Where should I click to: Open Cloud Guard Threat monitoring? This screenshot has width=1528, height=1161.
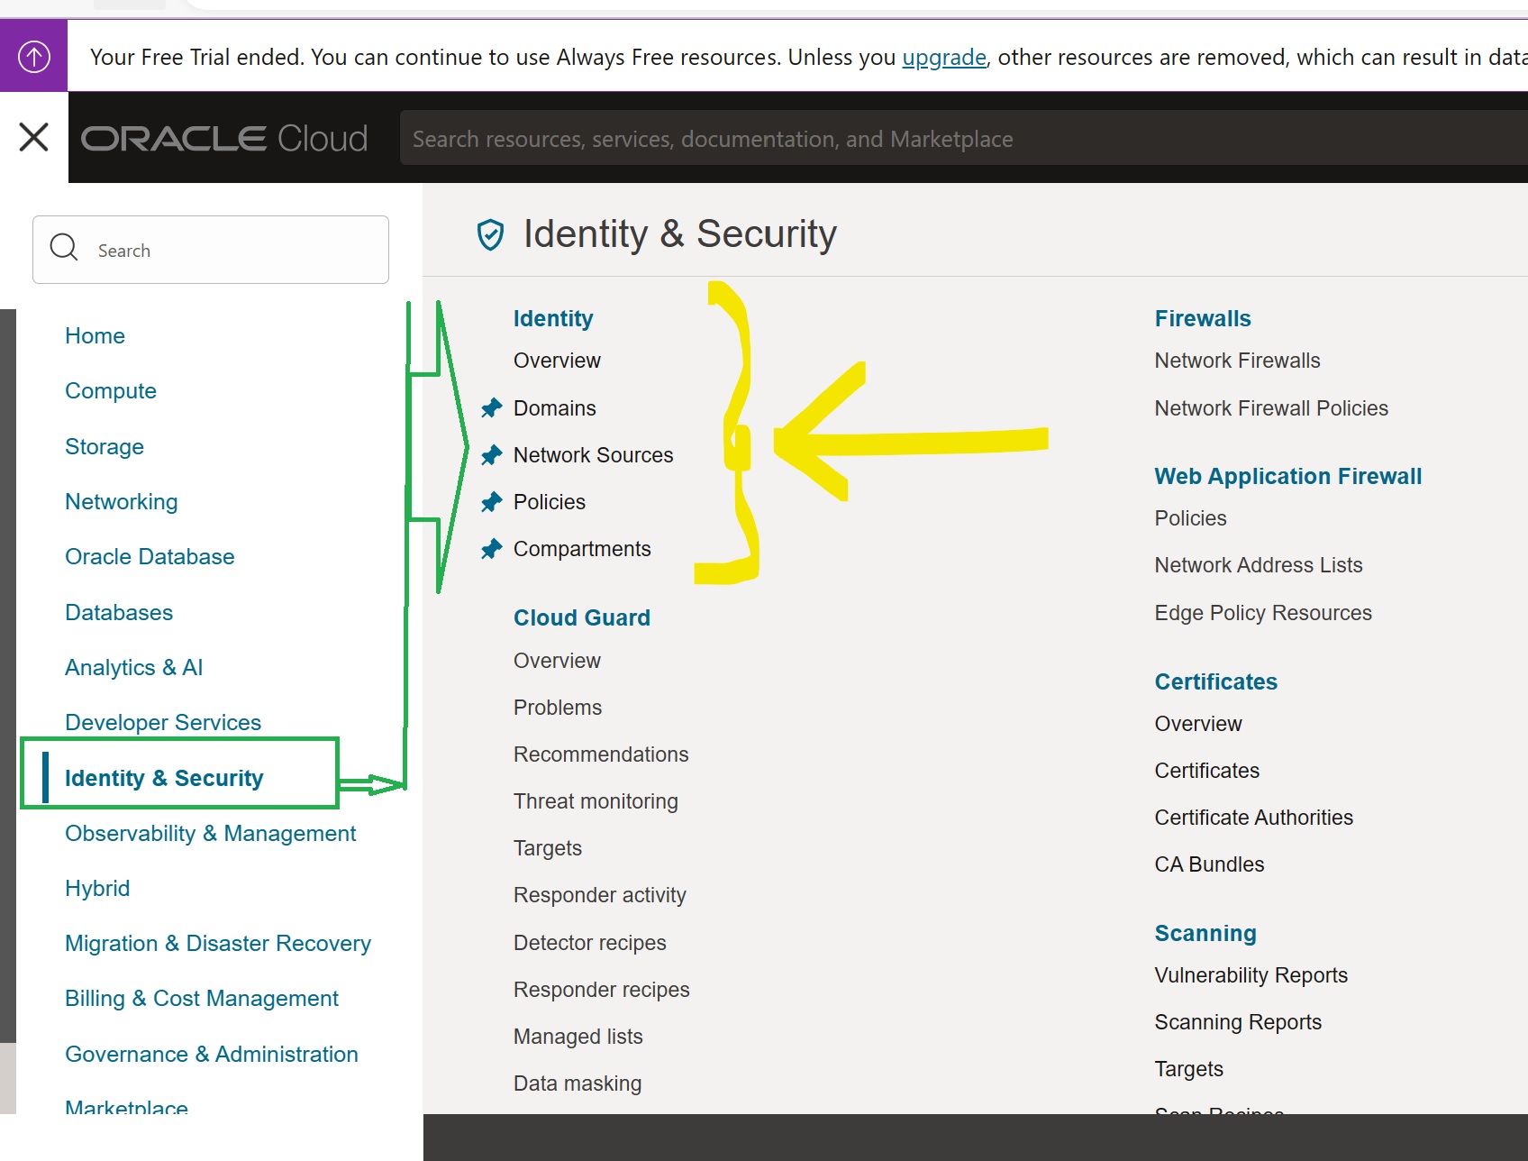tap(595, 801)
